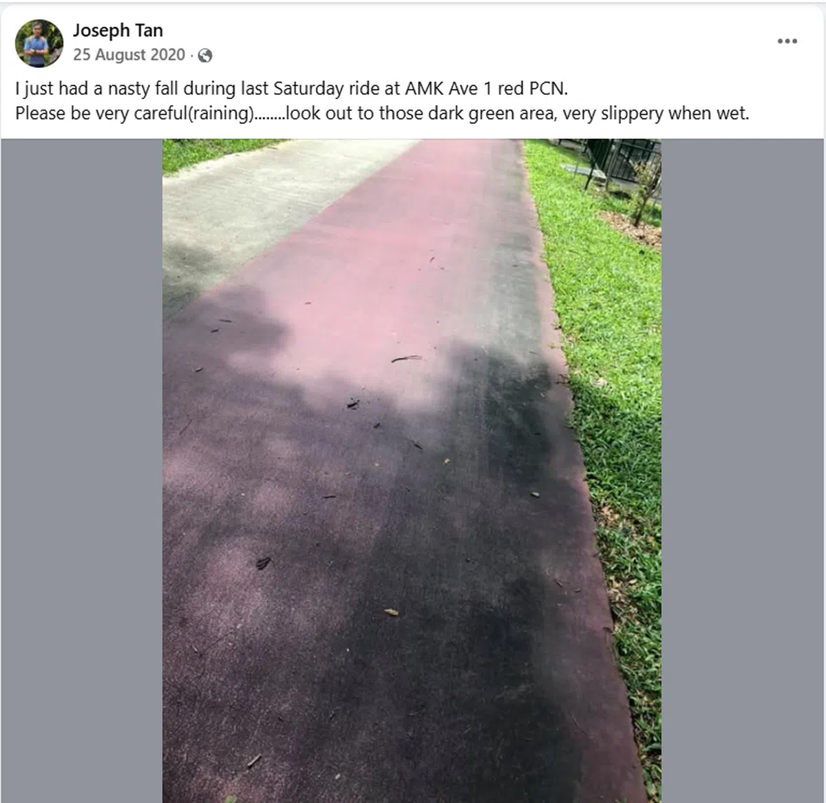Click the word 'red PCN' in post text
This screenshot has height=803, width=826.
pyautogui.click(x=533, y=89)
